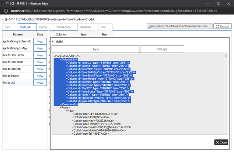Click the userEmail t00035@take-it.co.kr line

102,127
